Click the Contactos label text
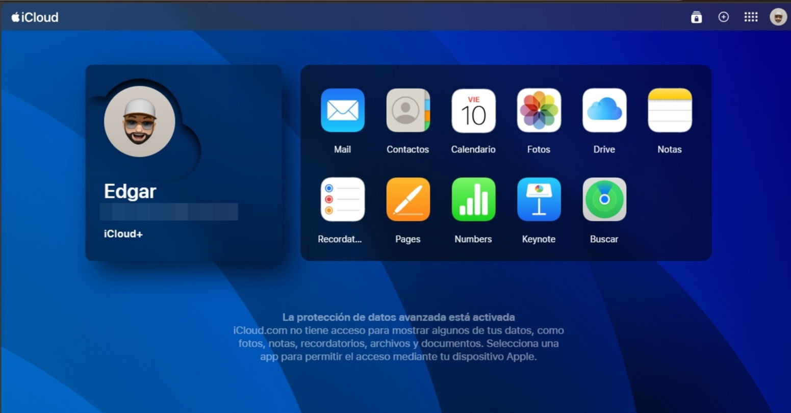This screenshot has height=413, width=791. pyautogui.click(x=408, y=149)
